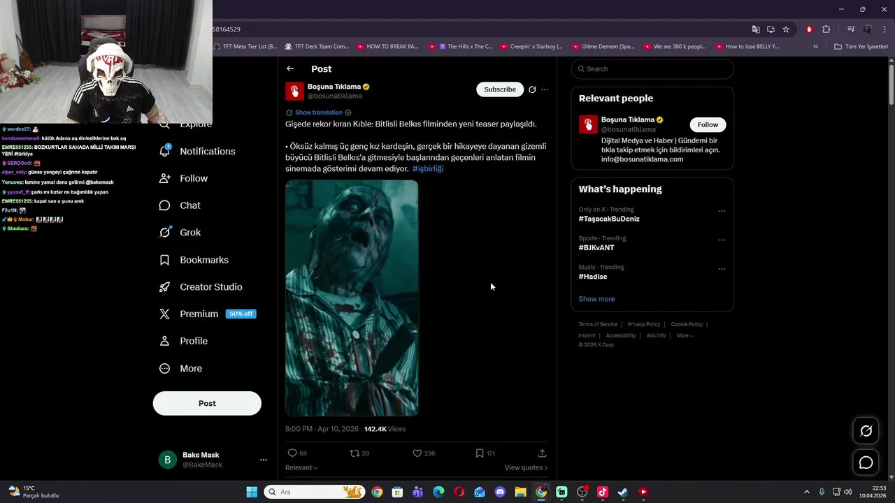Click the reply icon with 69
Screen dimensions: 895x503
tap(298, 453)
